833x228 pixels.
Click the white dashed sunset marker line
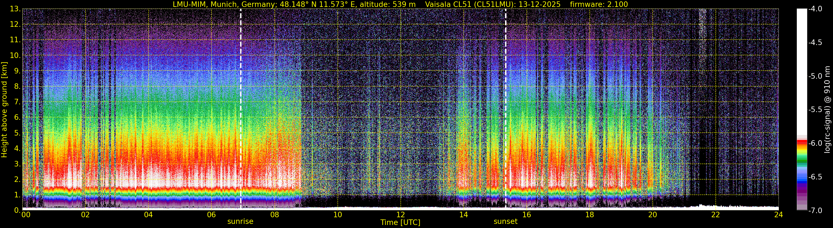[505, 97]
